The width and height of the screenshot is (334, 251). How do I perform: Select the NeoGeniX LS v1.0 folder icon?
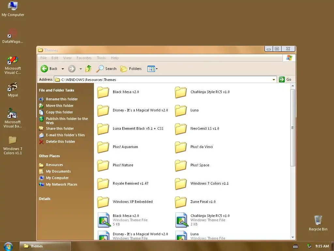tap(181, 129)
